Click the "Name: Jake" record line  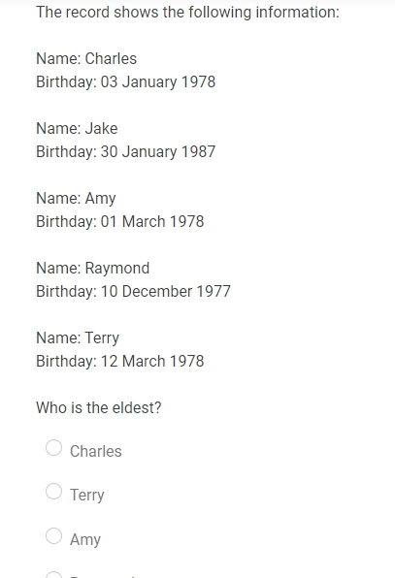pyautogui.click(x=77, y=128)
